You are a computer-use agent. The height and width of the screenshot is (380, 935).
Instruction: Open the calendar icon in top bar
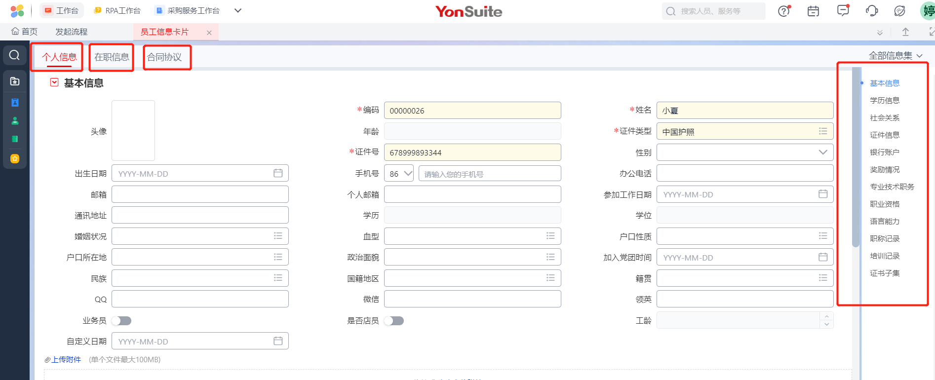[x=813, y=11]
